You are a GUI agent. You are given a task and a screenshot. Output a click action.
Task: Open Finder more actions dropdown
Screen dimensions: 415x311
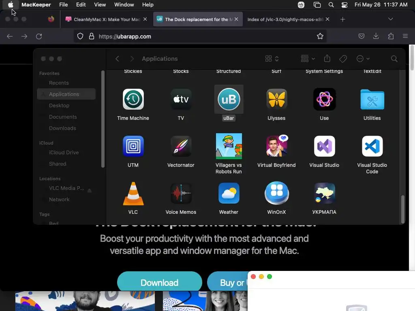(363, 59)
